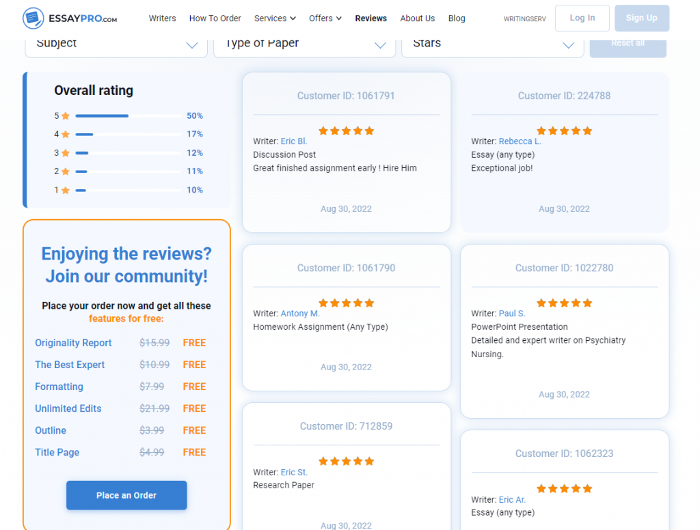Open writer Rebecca L. profile
Viewport: 700px width, 530px height.
[x=520, y=141]
